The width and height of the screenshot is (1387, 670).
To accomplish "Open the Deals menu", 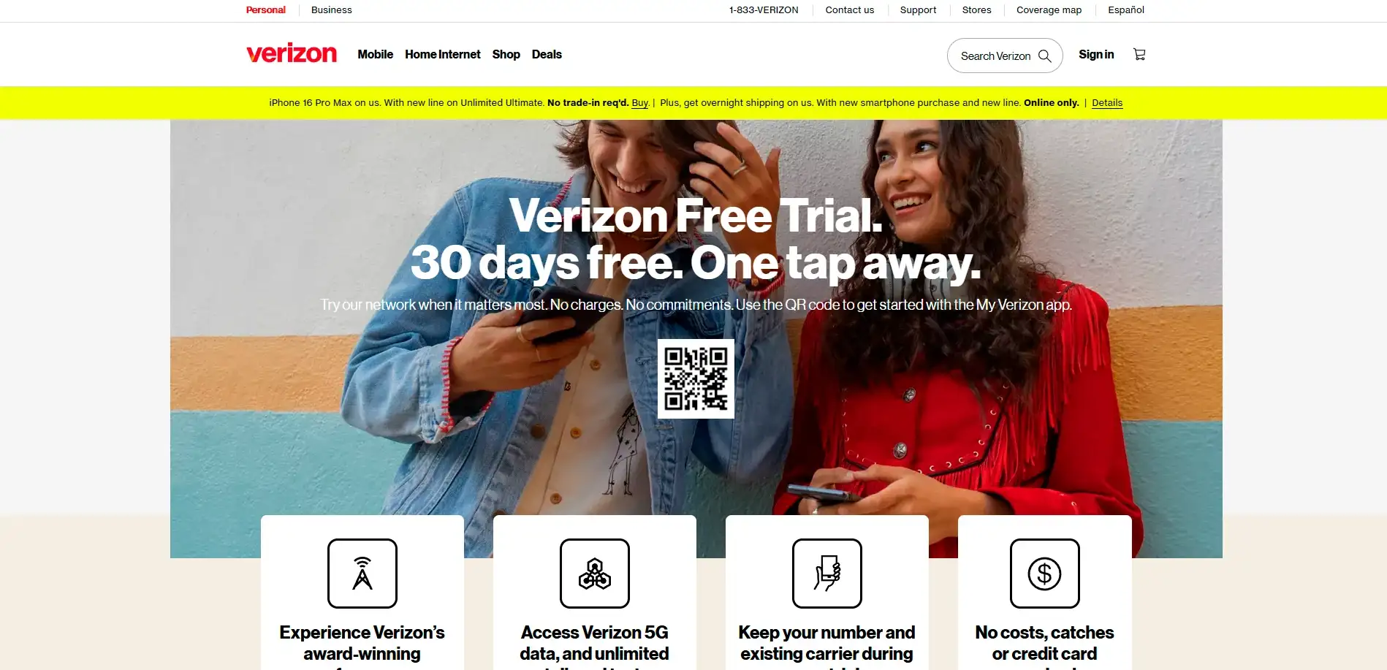I will [x=547, y=54].
